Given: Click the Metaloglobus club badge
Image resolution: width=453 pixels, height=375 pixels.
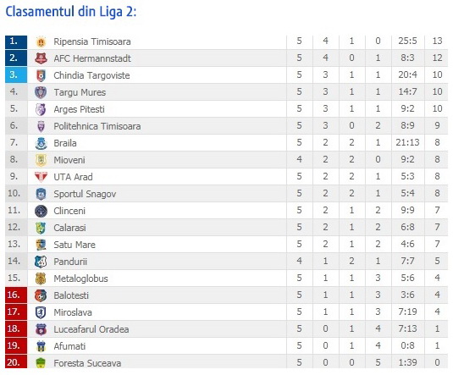Looking at the screenshot, I should coord(41,278).
